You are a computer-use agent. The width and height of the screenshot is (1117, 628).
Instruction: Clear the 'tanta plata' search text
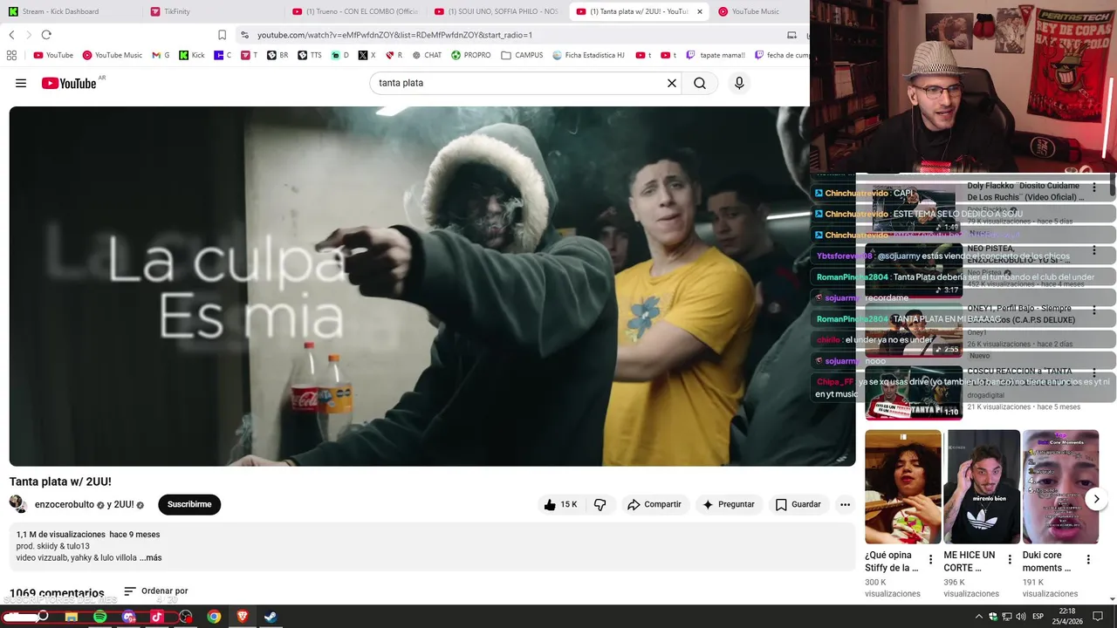point(672,84)
